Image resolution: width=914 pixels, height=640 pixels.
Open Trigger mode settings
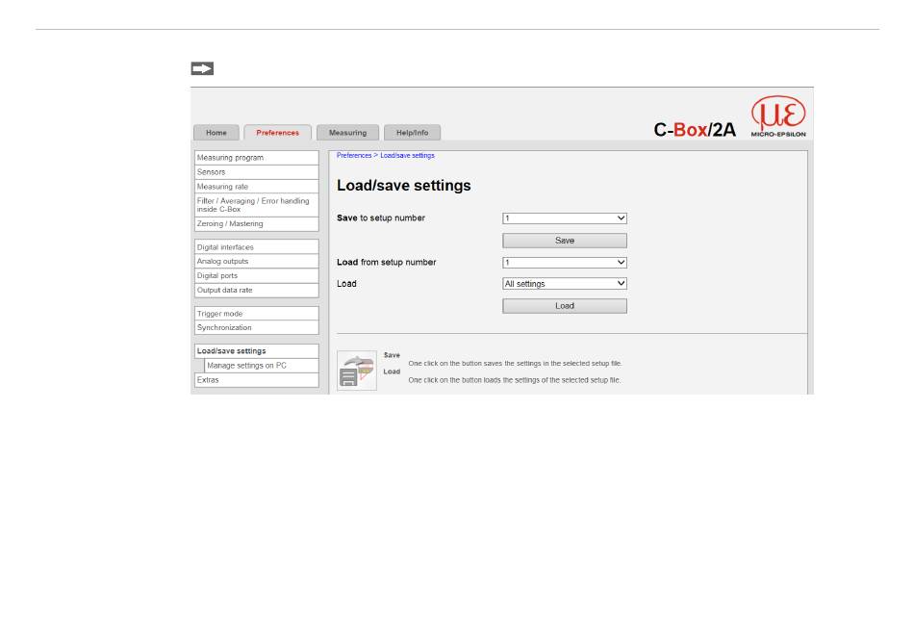pos(257,314)
